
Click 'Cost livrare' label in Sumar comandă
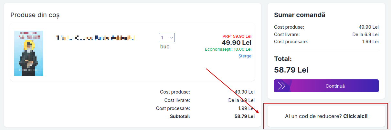click(287, 34)
